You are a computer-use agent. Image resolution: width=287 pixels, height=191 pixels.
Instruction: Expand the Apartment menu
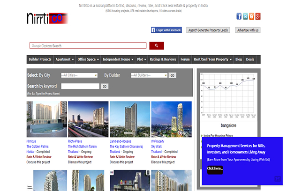pos(64,59)
